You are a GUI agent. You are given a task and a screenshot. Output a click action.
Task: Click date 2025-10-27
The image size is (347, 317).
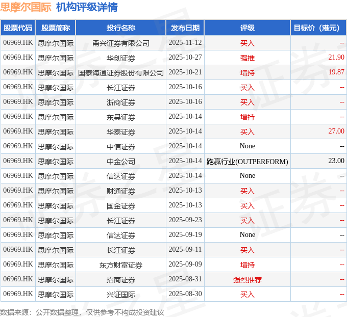click(185, 57)
